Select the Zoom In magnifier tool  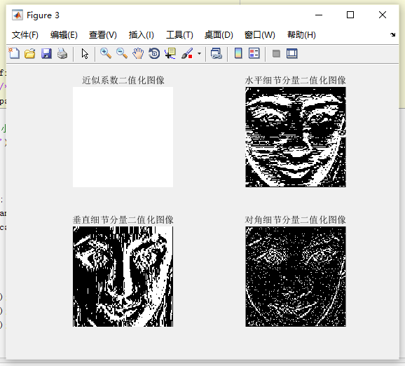click(x=106, y=53)
